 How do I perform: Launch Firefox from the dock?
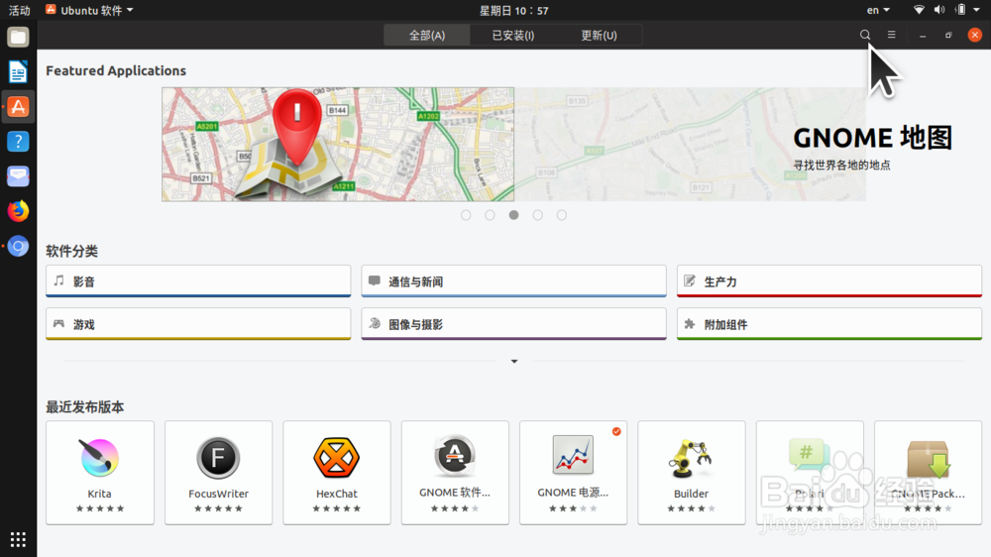18,211
